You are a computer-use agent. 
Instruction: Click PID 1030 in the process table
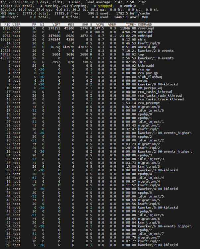pyautogui.click(x=7, y=28)
